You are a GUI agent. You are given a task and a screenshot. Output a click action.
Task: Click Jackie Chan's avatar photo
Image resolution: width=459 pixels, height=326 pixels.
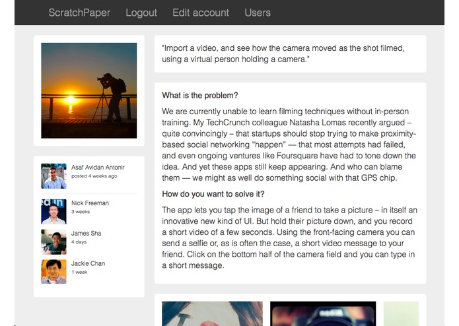tap(54, 272)
